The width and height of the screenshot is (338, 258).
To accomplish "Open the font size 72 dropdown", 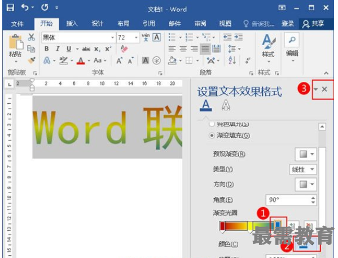I will point(136,37).
